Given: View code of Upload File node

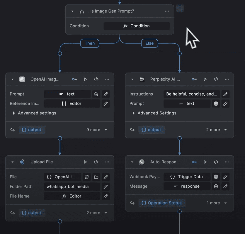Looking at the screenshot, I should click(x=96, y=162).
